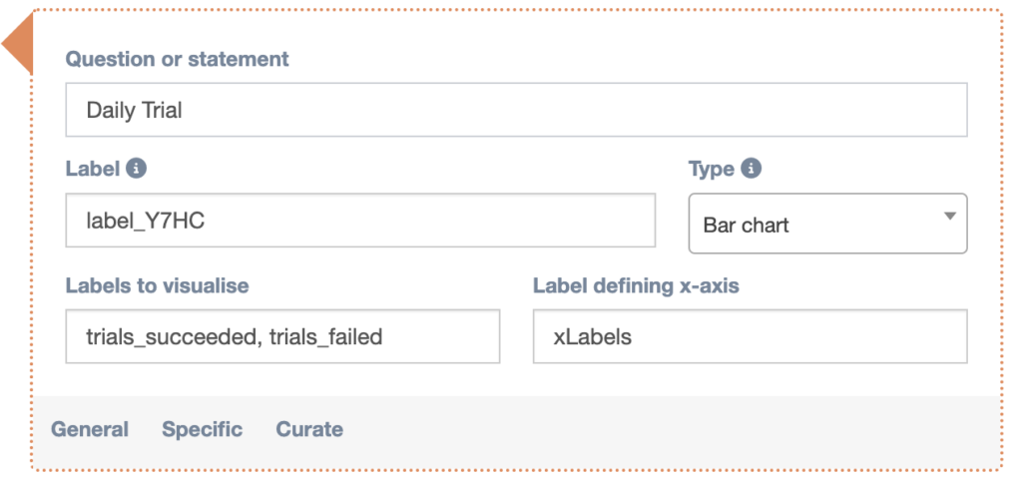Click the 'Label' field heading text
This screenshot has height=484, width=1022.
click(x=92, y=169)
